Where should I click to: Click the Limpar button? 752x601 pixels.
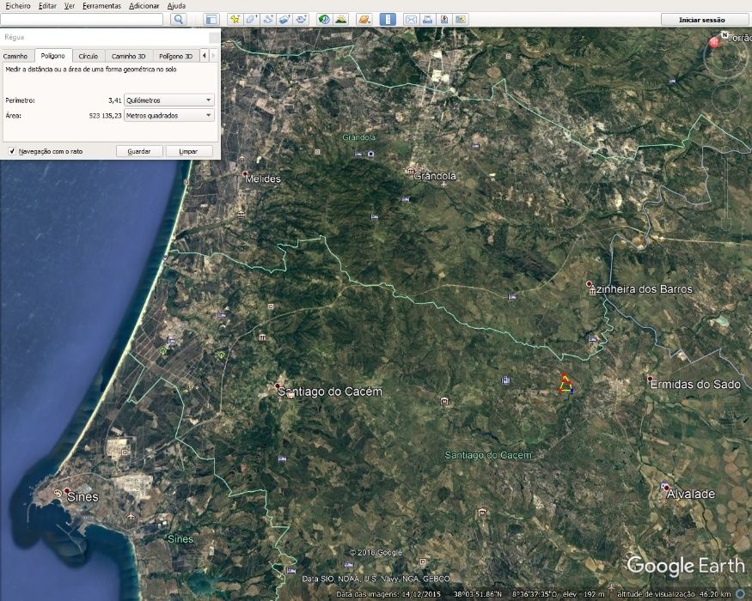188,151
